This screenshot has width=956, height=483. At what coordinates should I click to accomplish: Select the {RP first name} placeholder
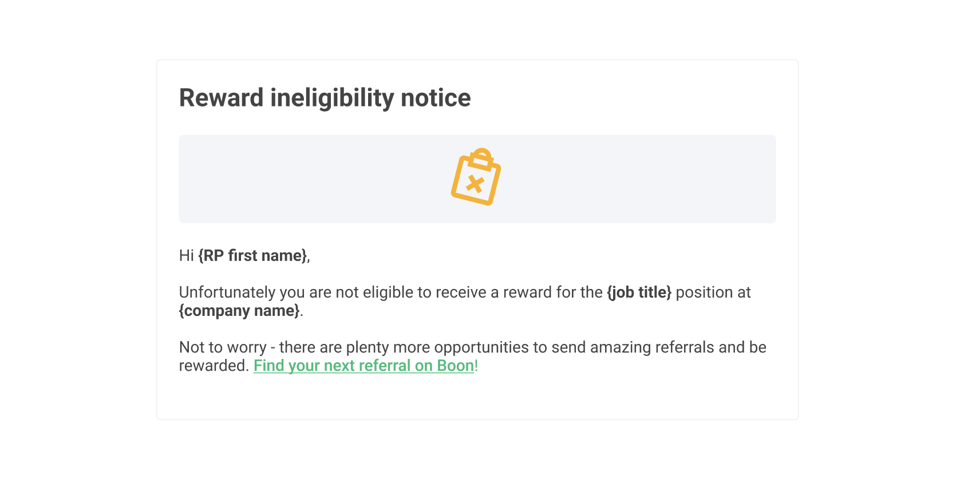pos(252,256)
